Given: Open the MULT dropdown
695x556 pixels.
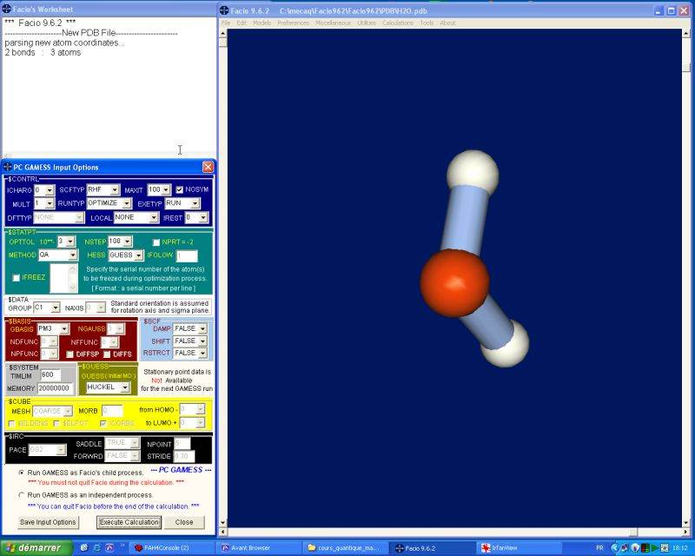Looking at the screenshot, I should (50, 203).
